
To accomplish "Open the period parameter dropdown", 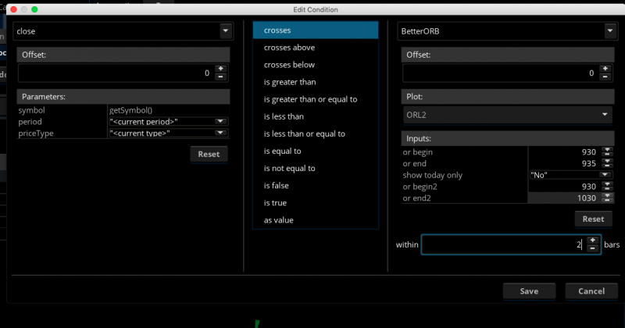I will click(220, 122).
